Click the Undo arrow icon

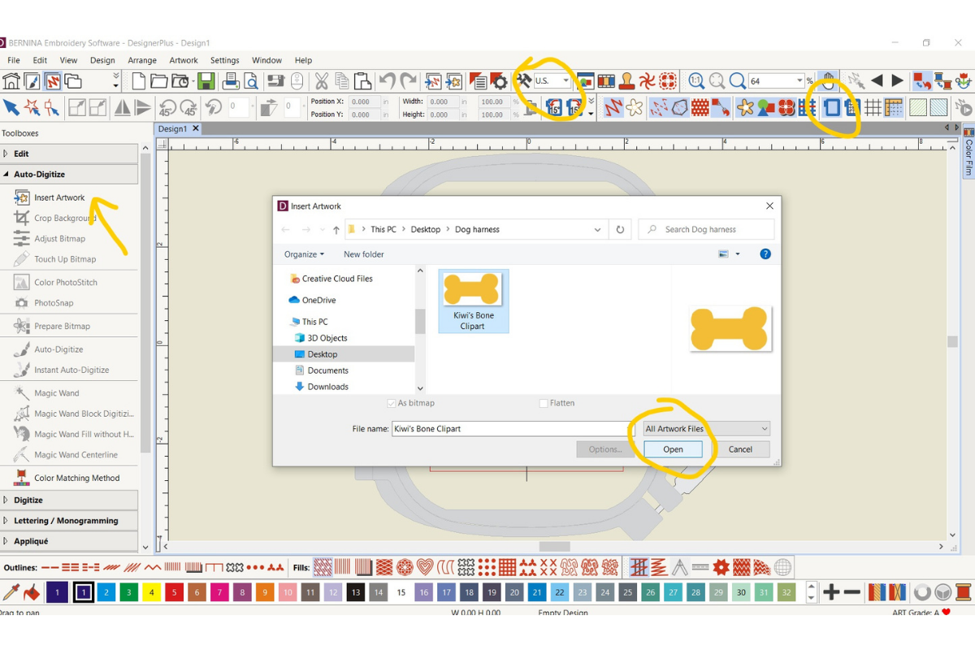(387, 81)
